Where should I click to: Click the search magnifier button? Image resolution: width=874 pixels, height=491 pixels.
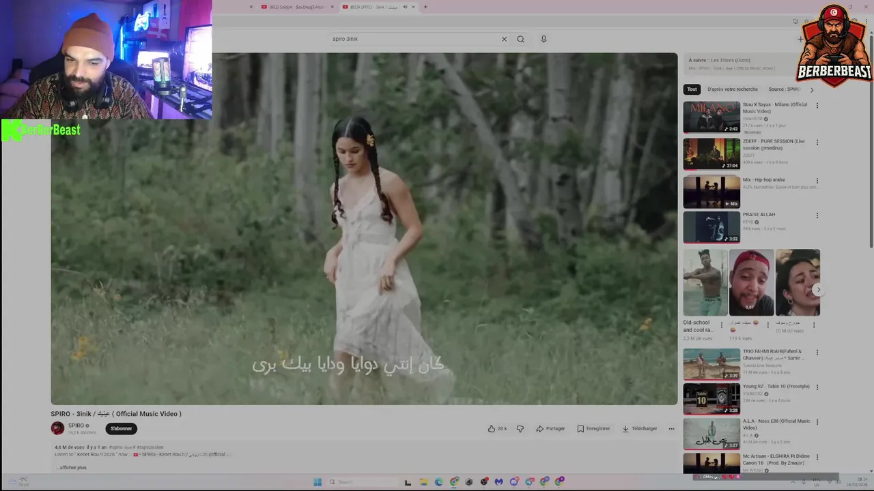click(520, 39)
